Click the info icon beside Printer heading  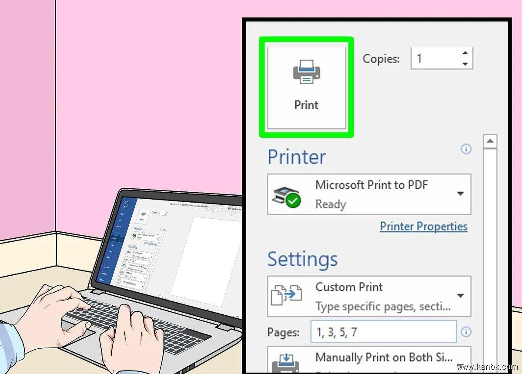pyautogui.click(x=466, y=149)
